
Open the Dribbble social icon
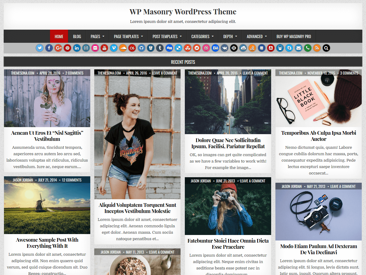pos(206,48)
